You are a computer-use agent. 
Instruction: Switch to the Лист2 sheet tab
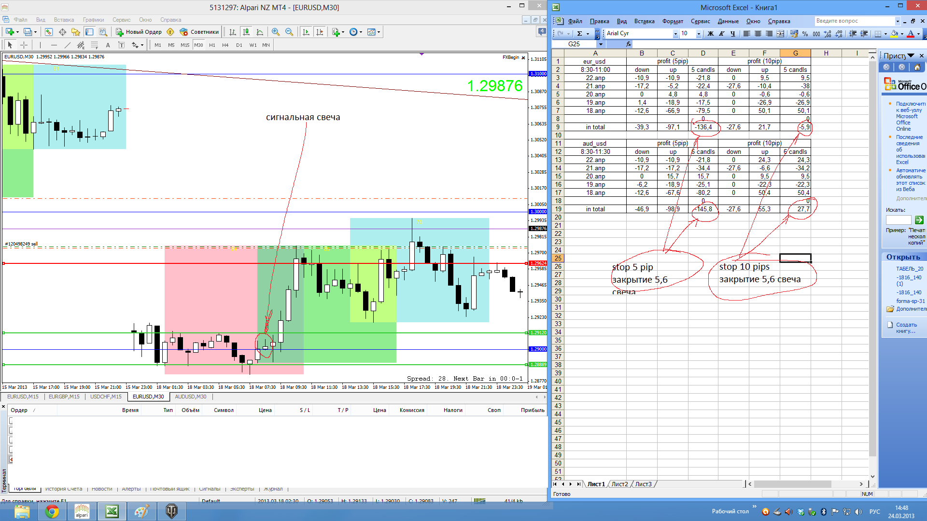pyautogui.click(x=620, y=484)
